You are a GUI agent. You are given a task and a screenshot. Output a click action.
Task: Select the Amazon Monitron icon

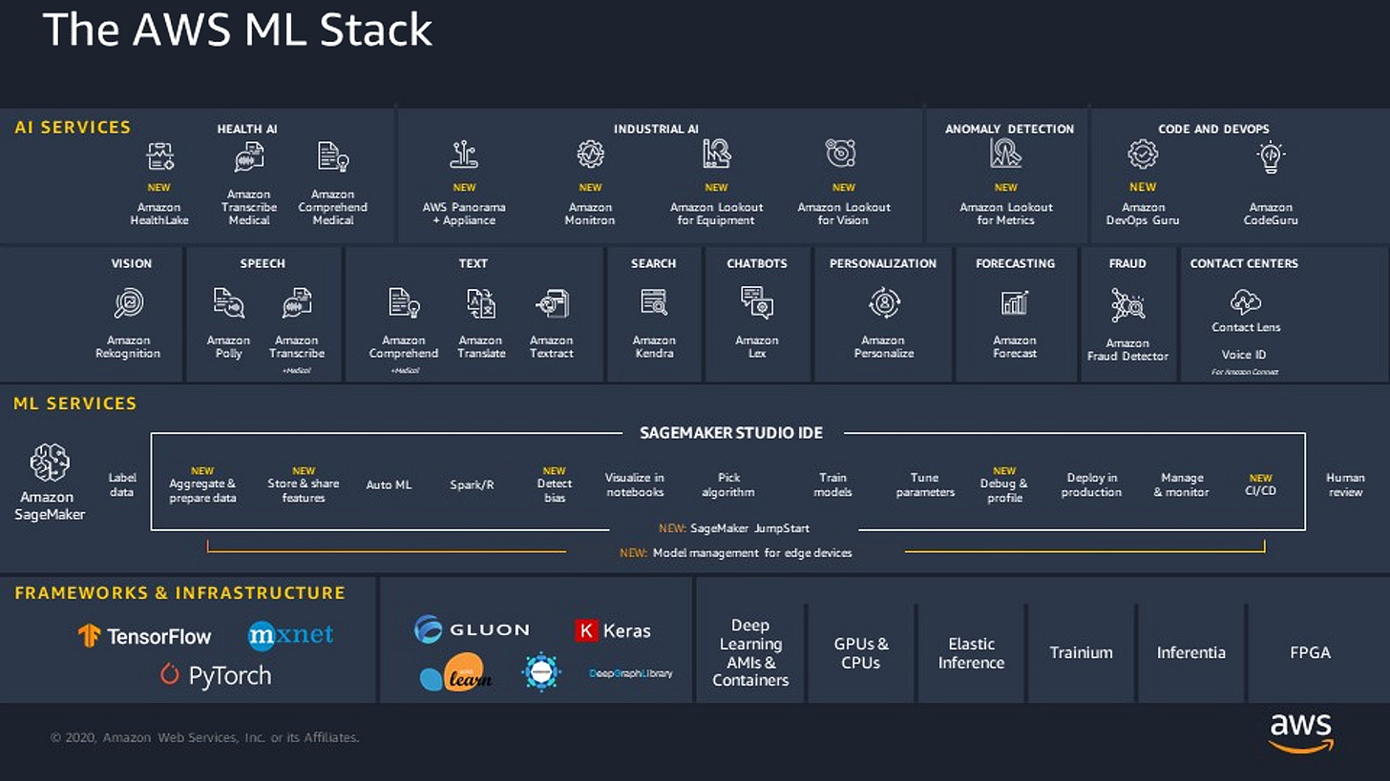[591, 154]
